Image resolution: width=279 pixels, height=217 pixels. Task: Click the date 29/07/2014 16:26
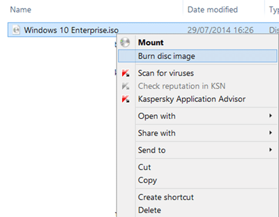tap(220, 30)
